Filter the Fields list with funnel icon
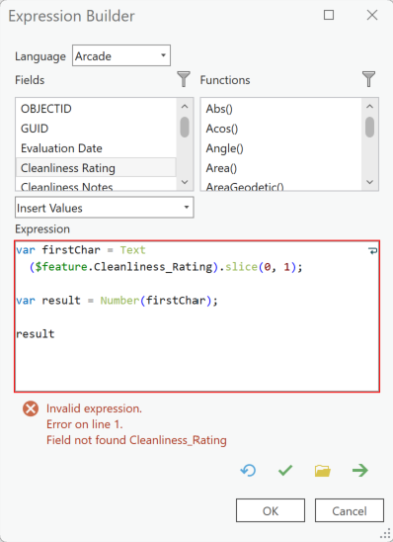393x542 pixels. [184, 79]
